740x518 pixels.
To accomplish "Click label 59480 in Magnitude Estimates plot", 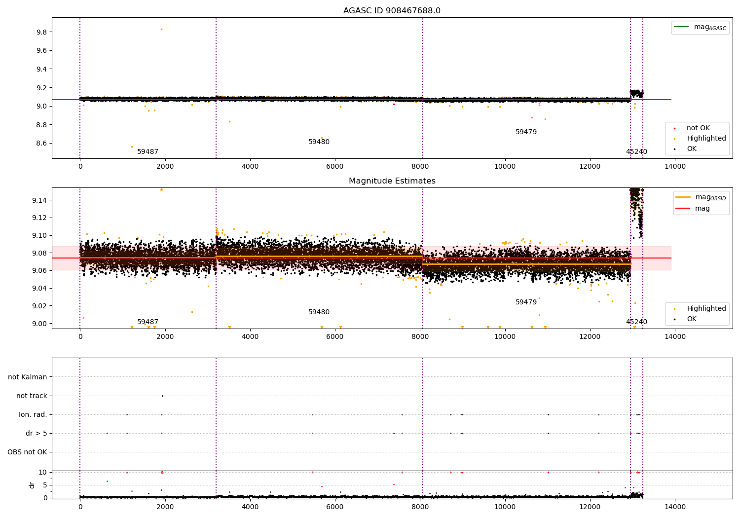I will (x=319, y=312).
